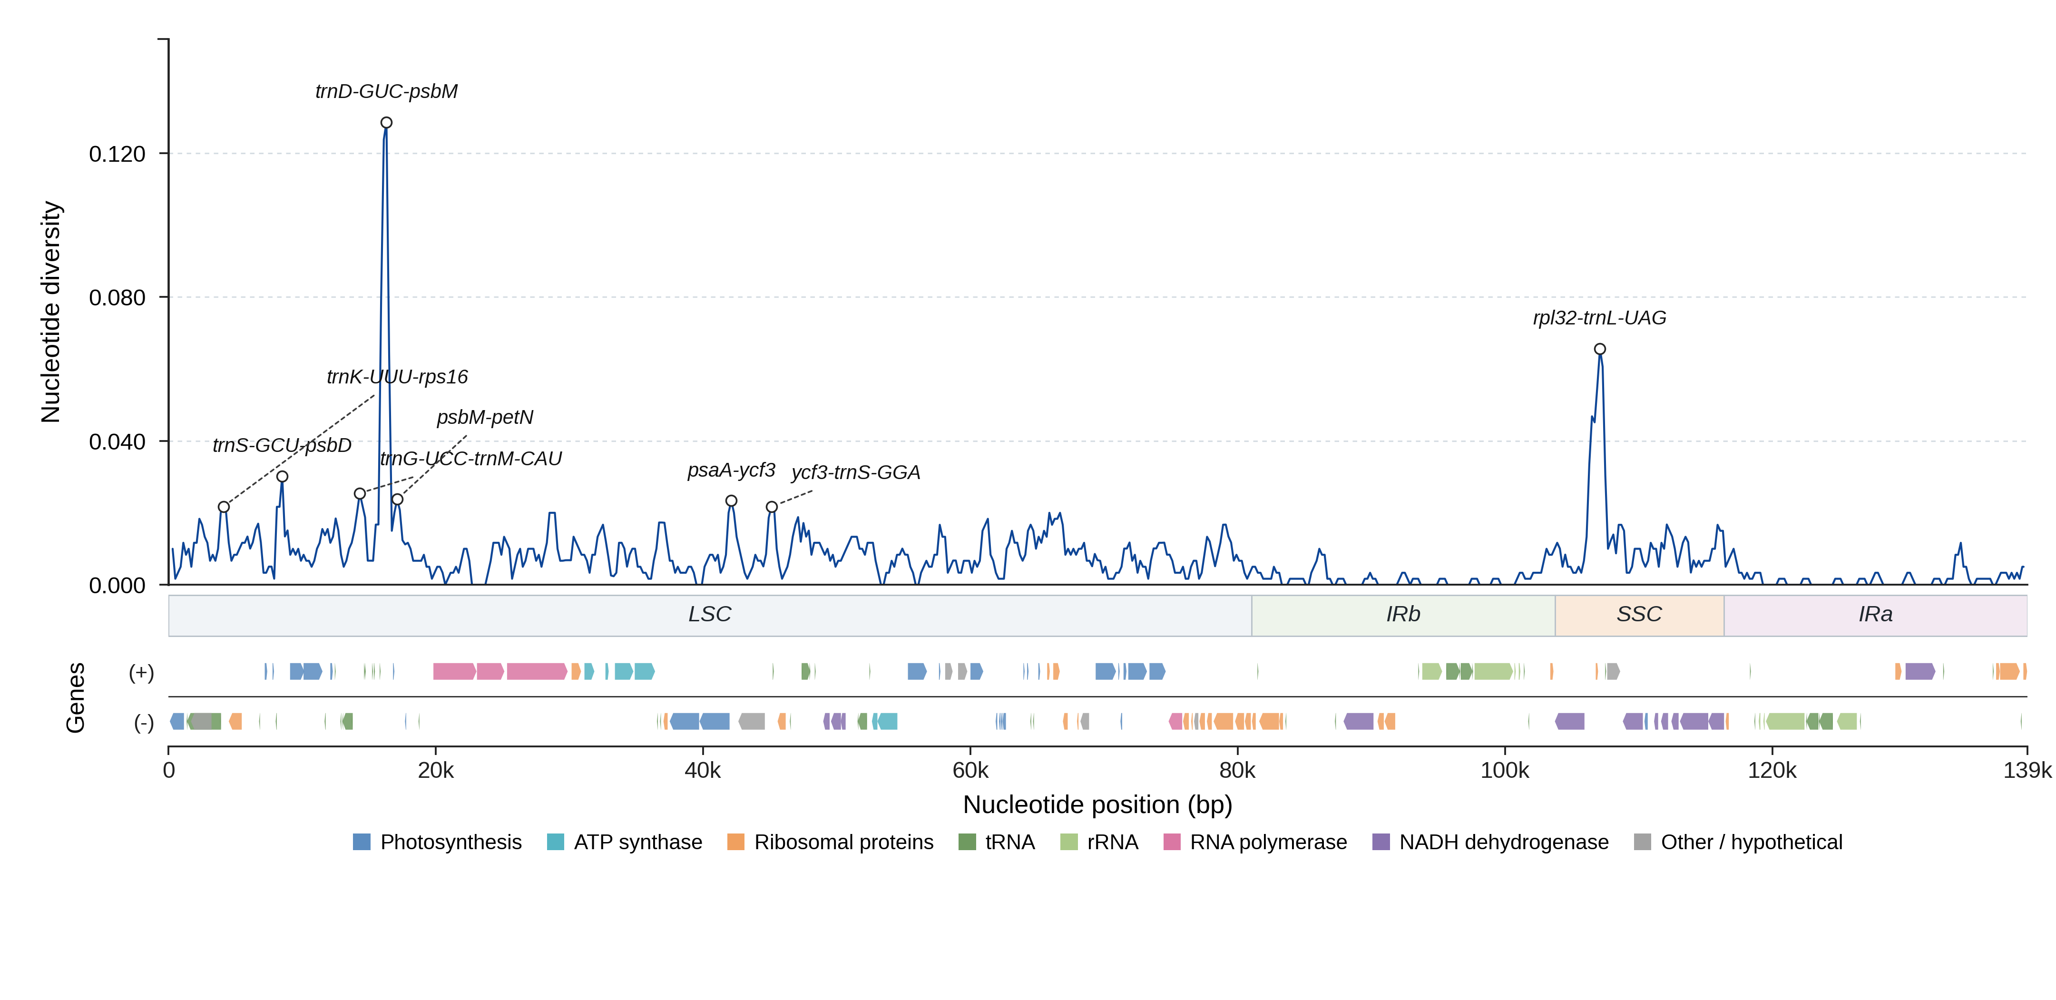Click the 139k x-axis tick label
The image size is (2056, 1000).
(2027, 770)
